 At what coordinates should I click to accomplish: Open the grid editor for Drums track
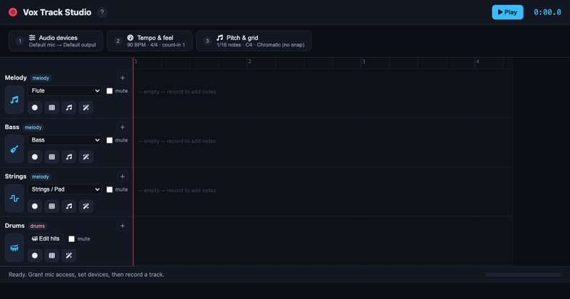pos(52,256)
